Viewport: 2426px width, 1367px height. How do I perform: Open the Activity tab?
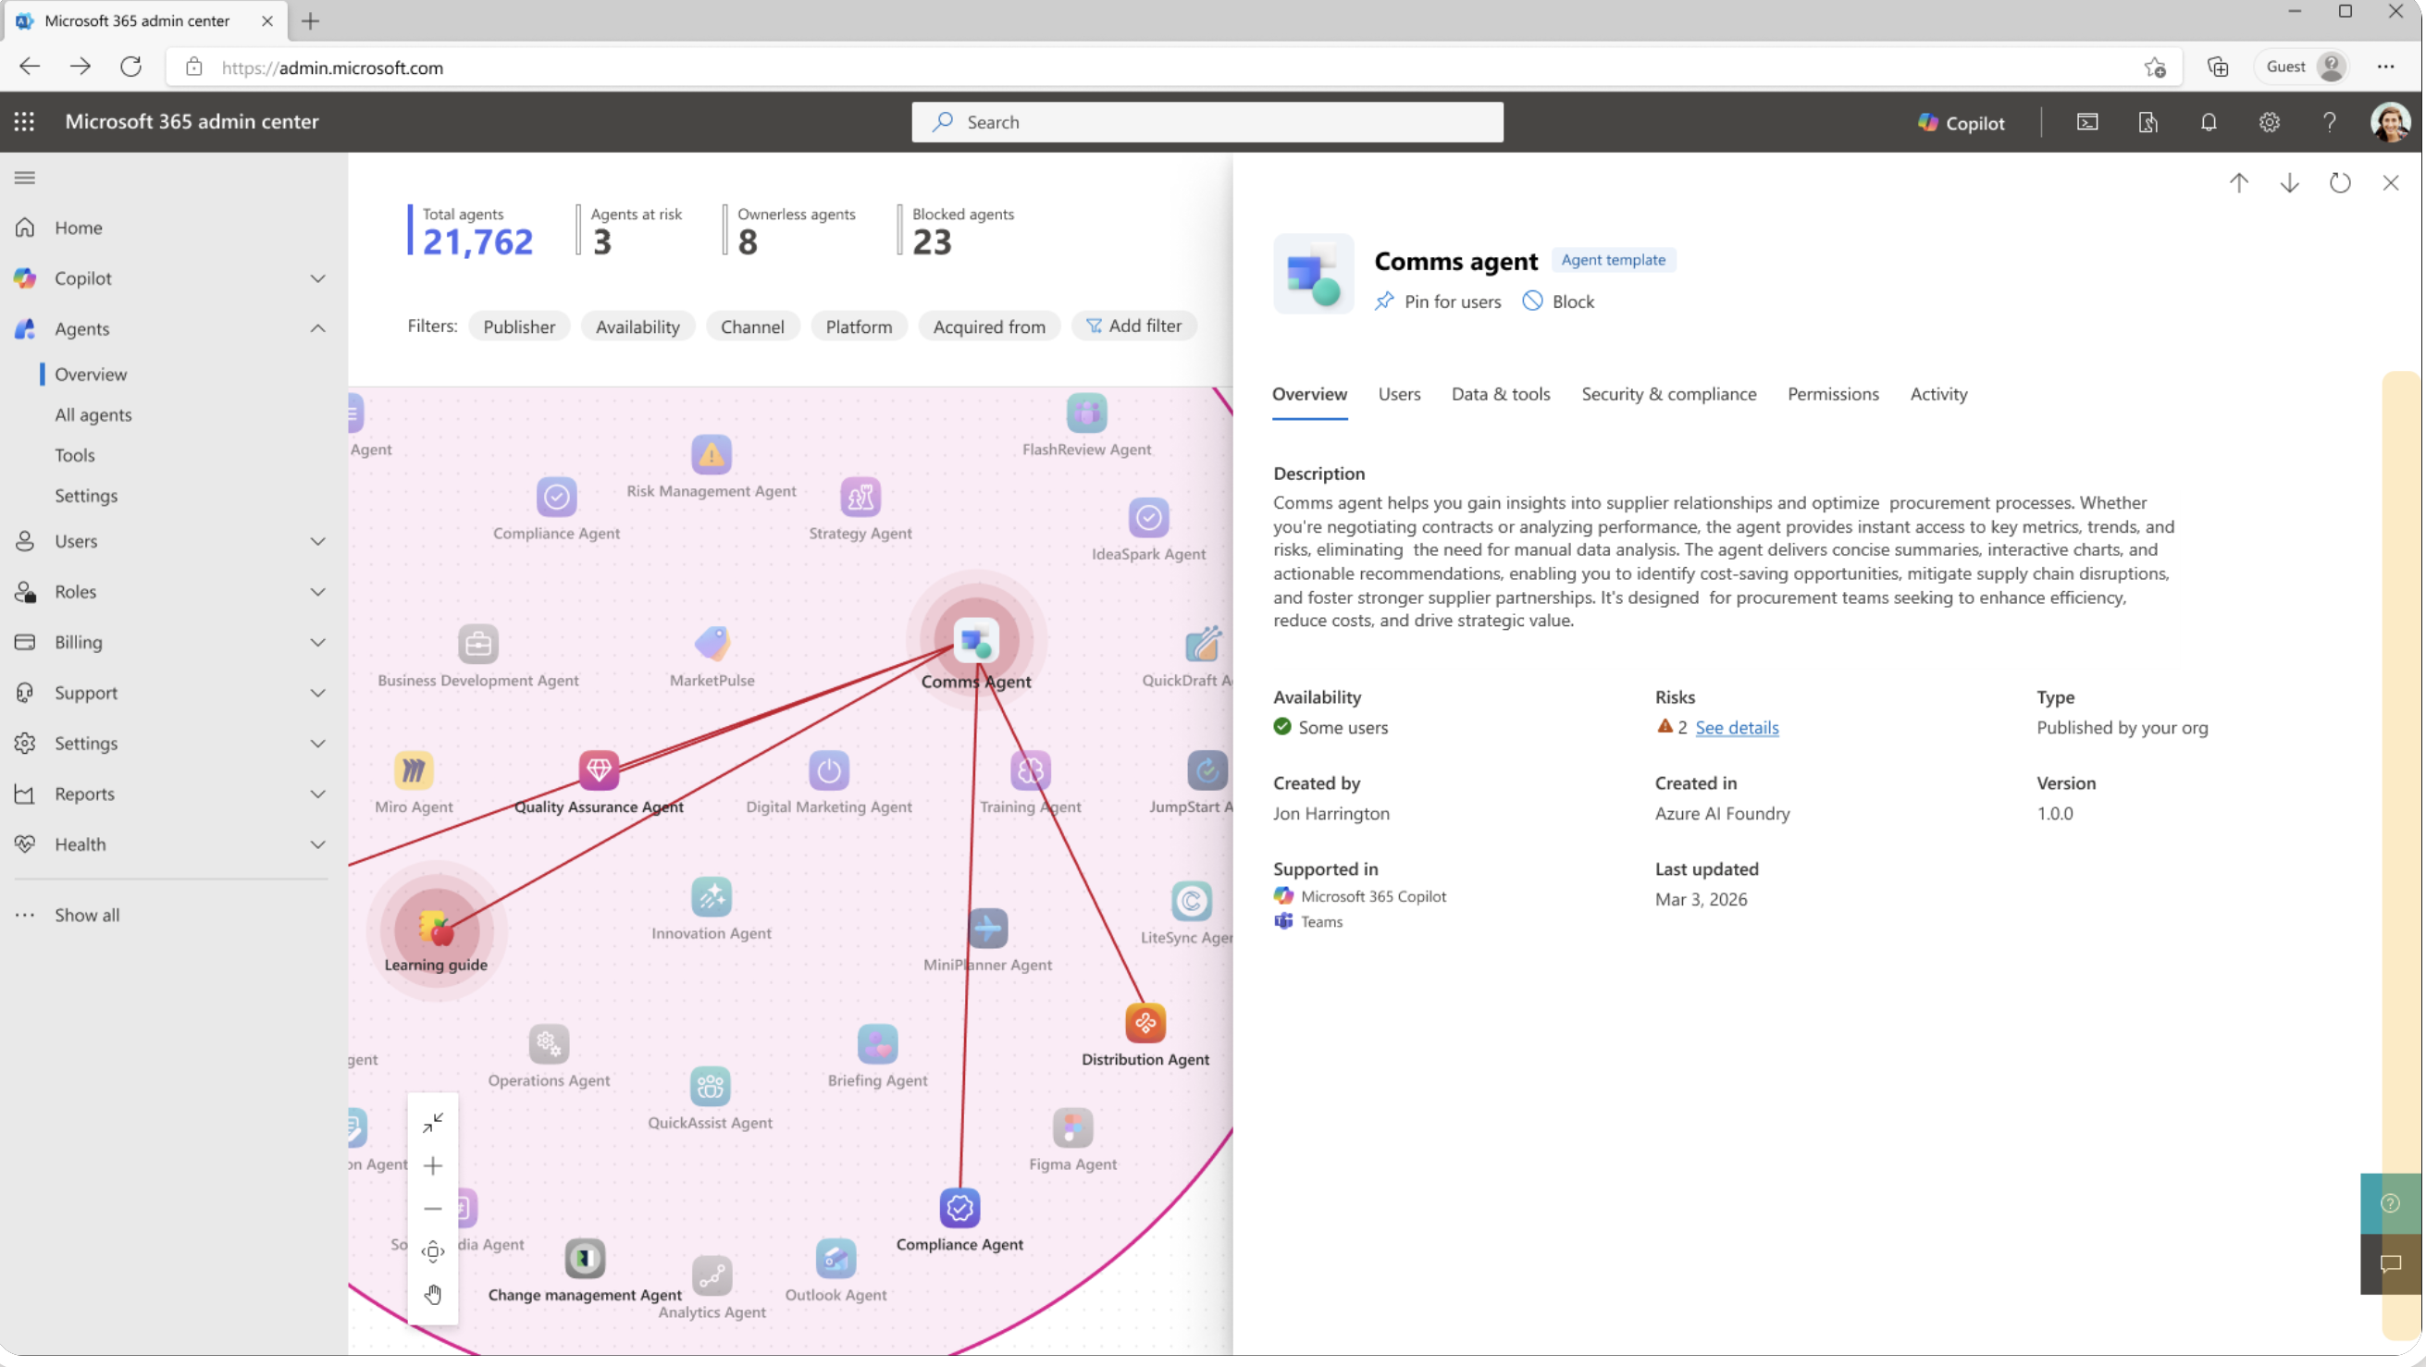(1938, 395)
